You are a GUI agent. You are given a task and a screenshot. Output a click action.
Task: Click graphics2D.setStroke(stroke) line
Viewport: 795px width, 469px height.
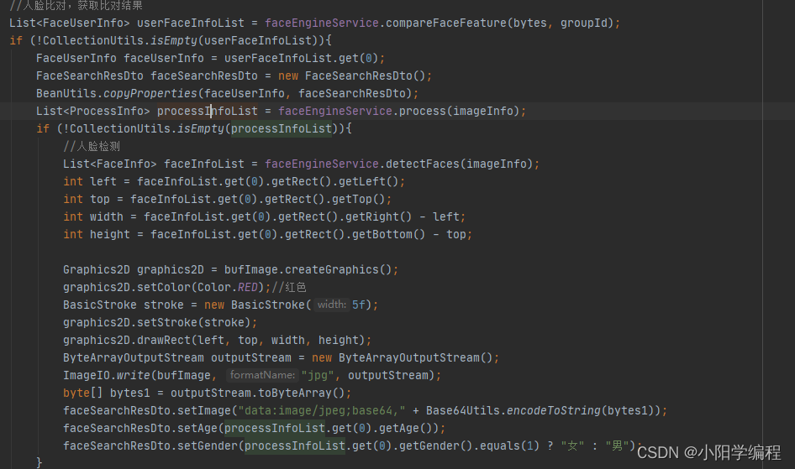[161, 322]
